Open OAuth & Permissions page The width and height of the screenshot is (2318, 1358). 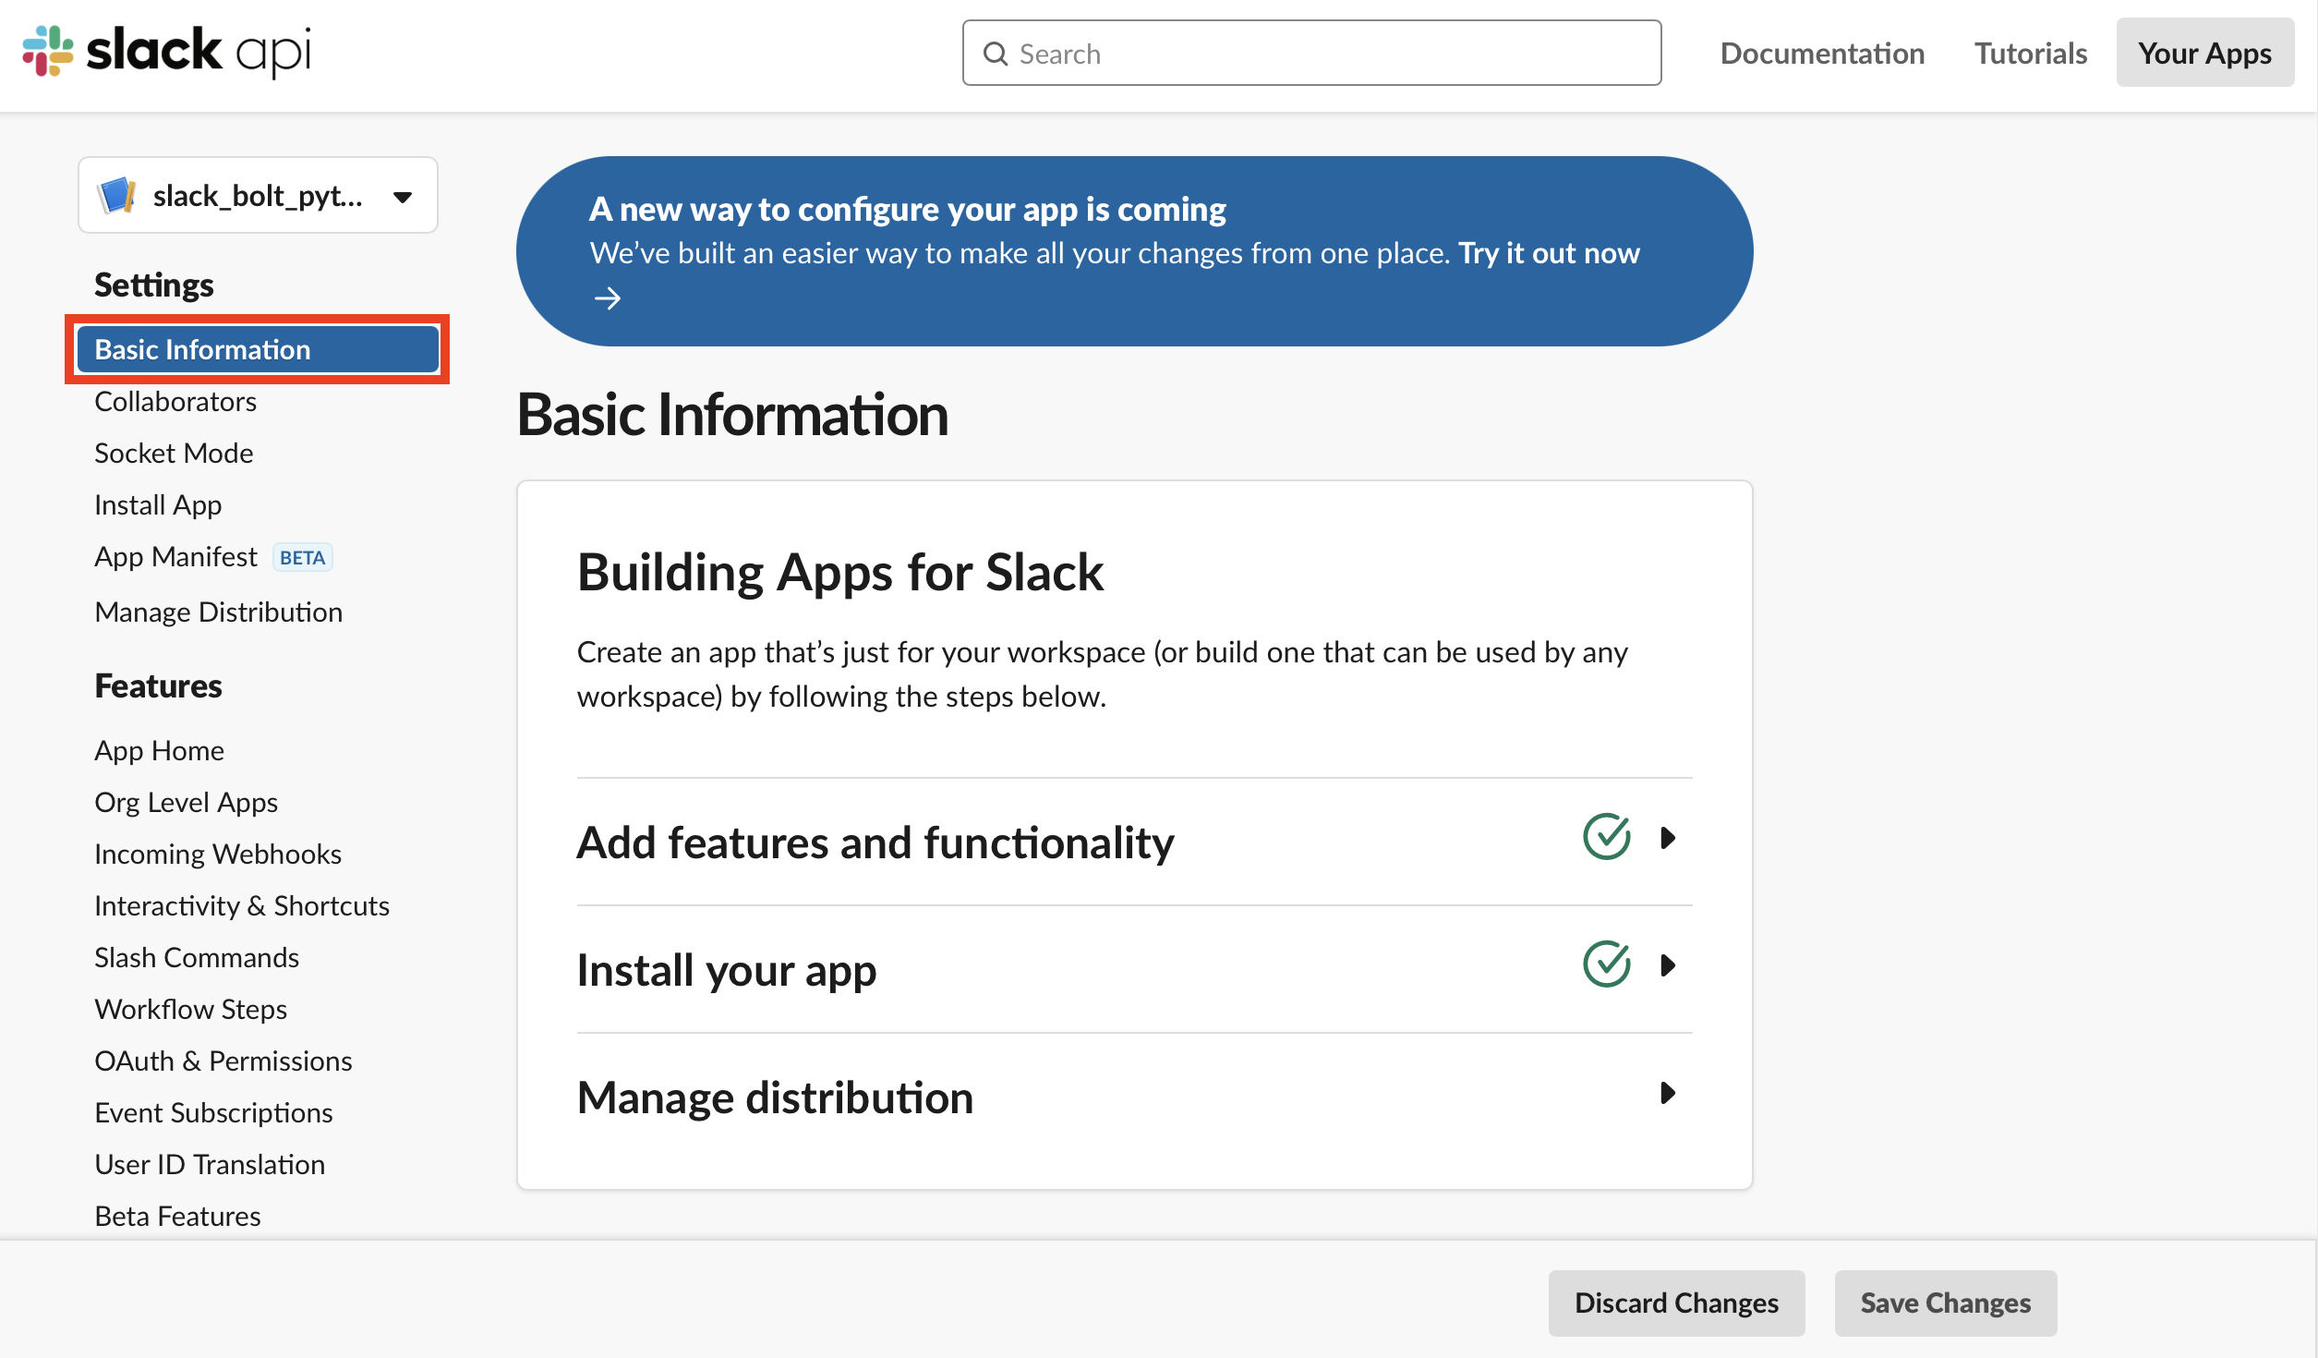(x=223, y=1061)
